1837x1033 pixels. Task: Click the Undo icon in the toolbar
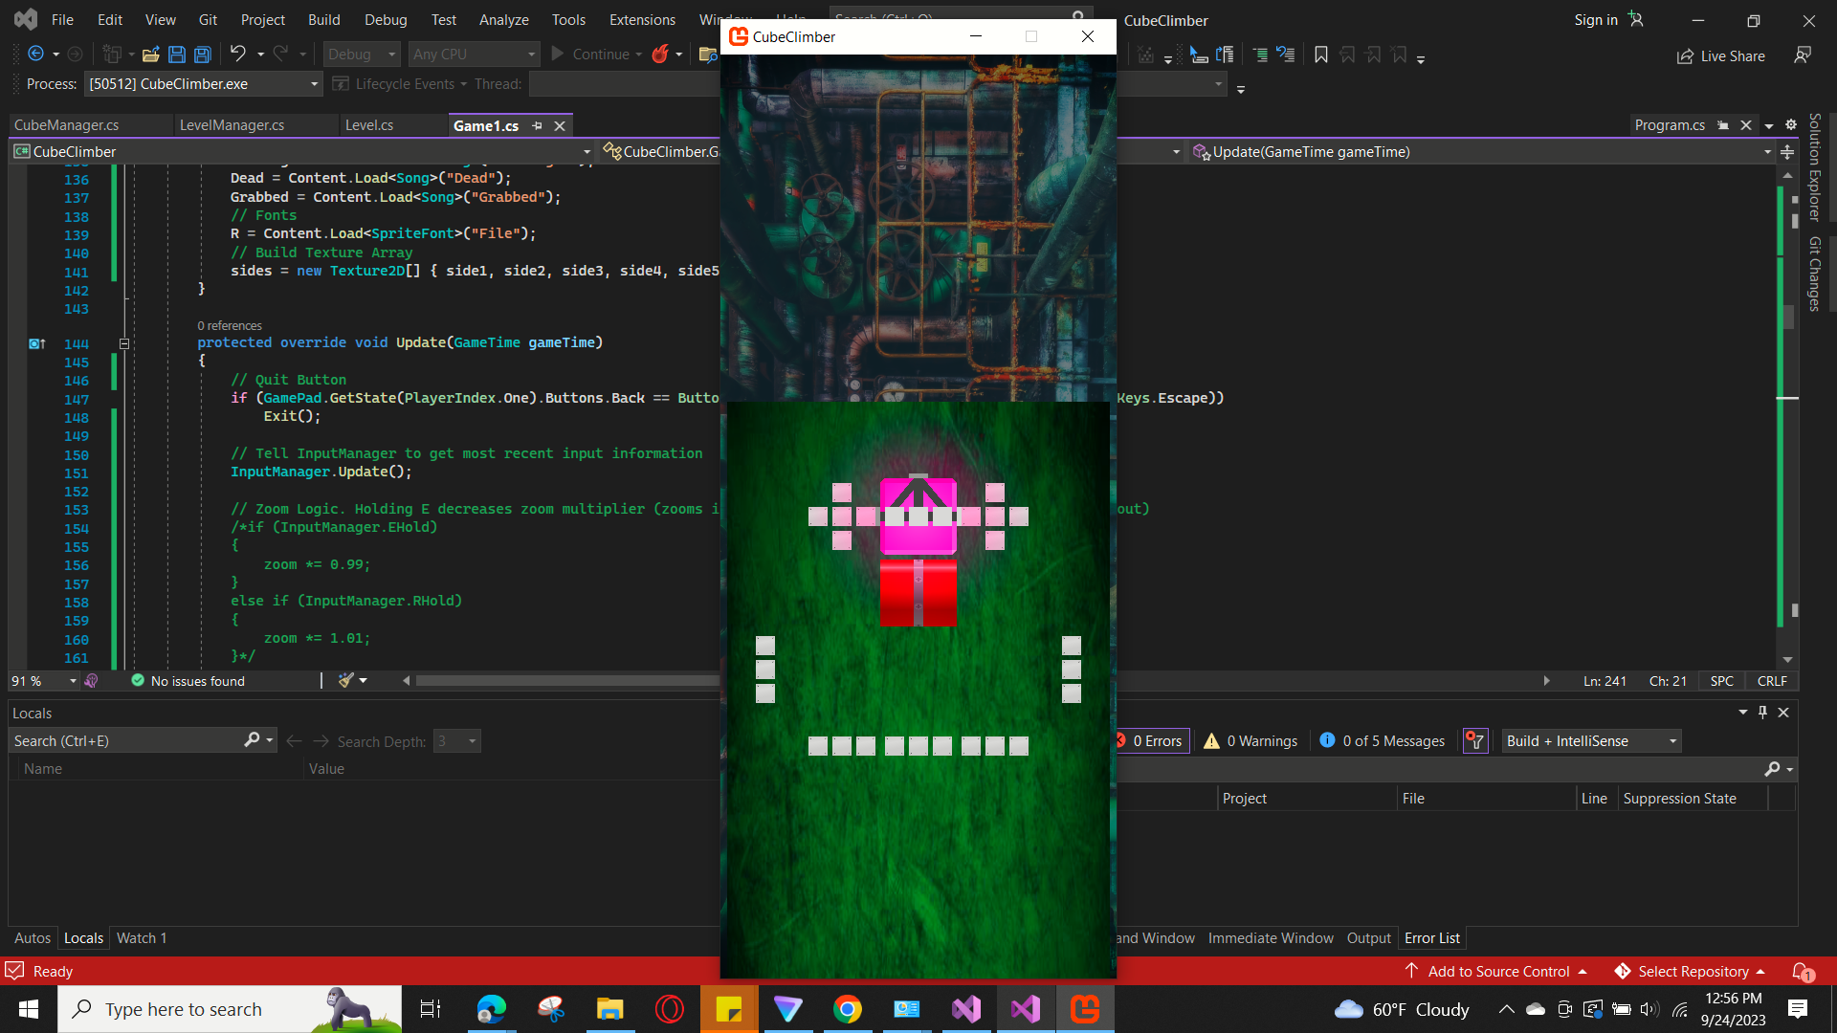point(239,55)
